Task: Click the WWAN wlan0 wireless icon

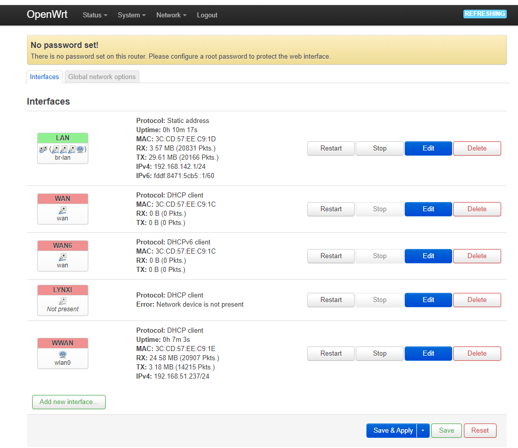Action: click(x=63, y=354)
